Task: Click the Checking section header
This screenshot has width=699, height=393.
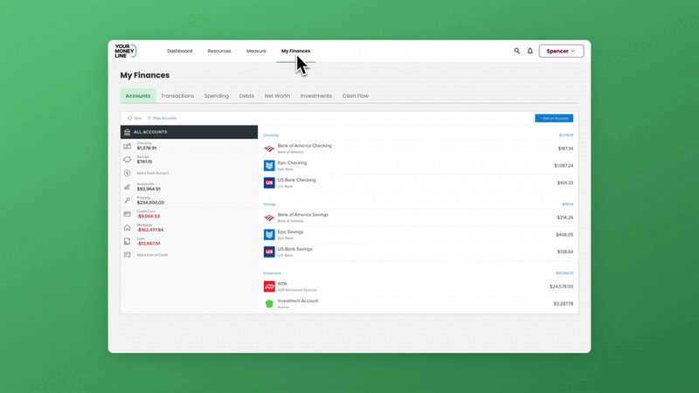Action: coord(271,135)
